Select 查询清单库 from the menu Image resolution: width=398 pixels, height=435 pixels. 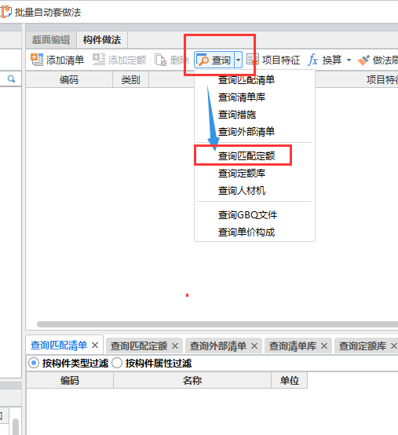(x=242, y=97)
